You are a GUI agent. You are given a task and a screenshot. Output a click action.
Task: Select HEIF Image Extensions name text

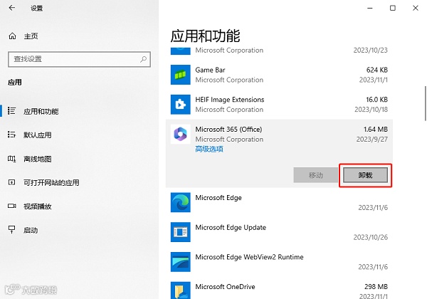click(x=230, y=100)
